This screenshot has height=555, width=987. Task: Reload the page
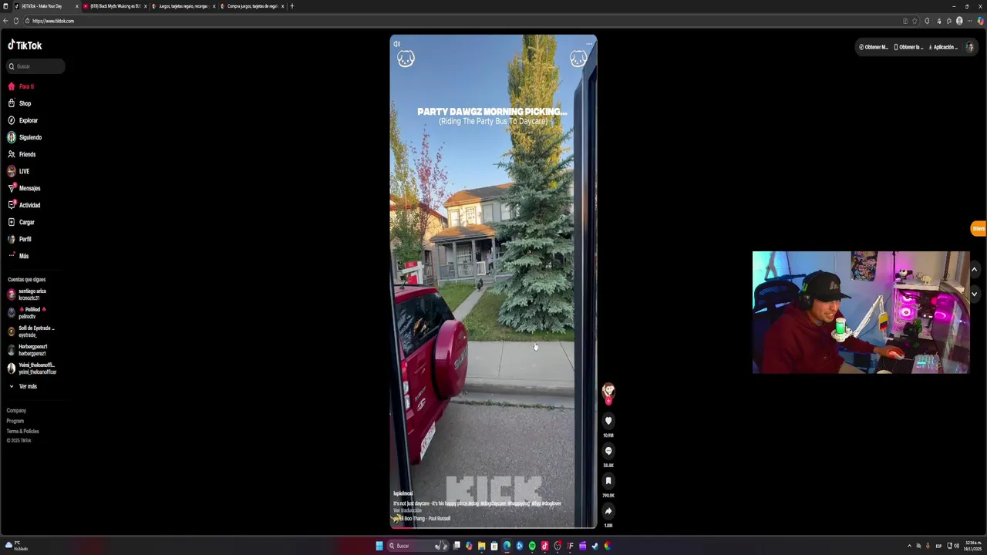tap(15, 21)
